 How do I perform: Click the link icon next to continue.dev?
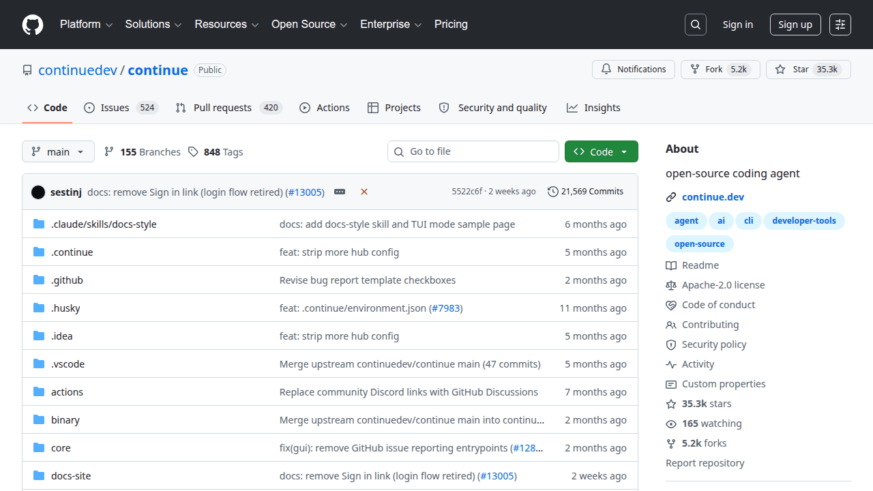(671, 197)
